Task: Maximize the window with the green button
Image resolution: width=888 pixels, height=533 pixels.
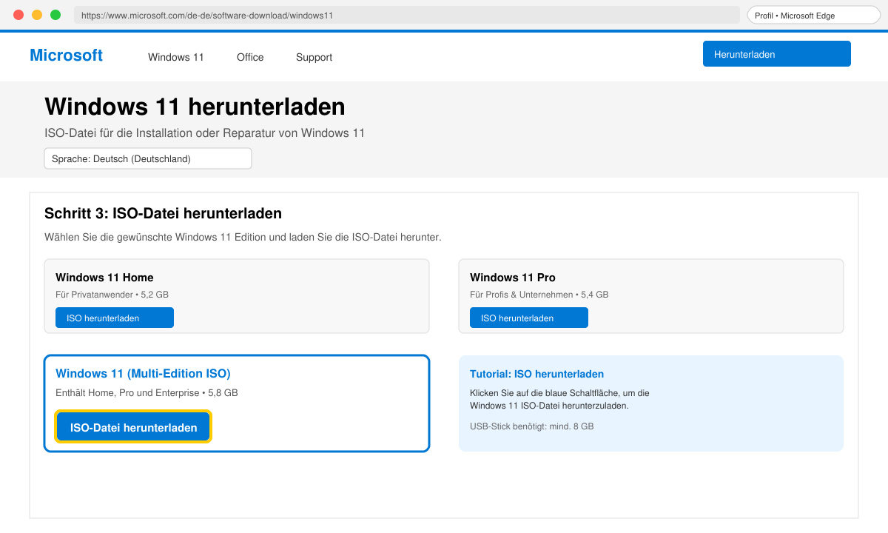Action: (55, 15)
